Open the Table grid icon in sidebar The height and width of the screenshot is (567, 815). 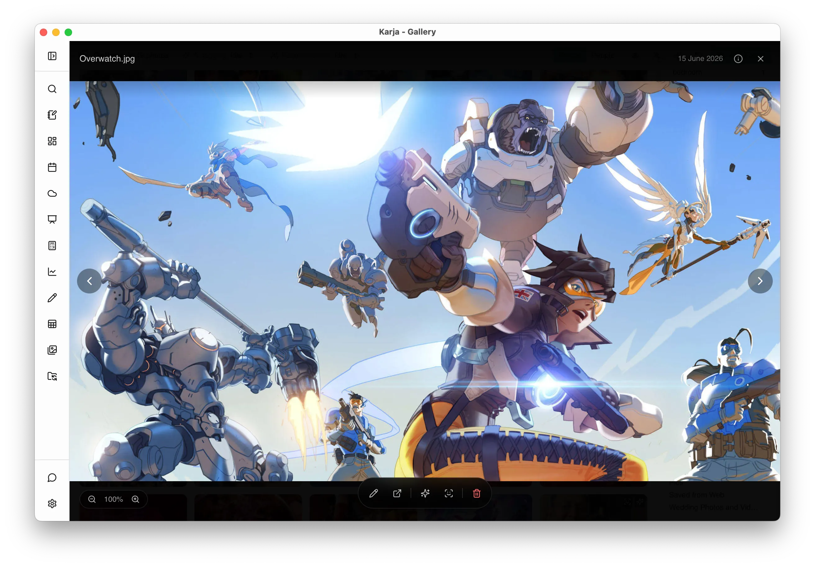pyautogui.click(x=52, y=324)
